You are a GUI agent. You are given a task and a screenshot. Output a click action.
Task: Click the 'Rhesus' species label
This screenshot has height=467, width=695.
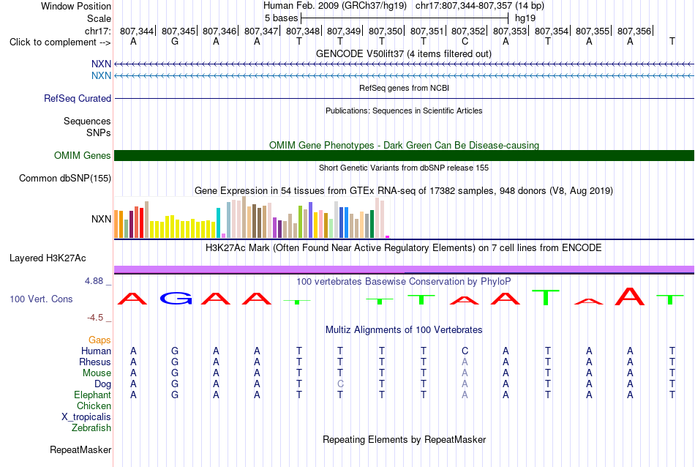95,362
